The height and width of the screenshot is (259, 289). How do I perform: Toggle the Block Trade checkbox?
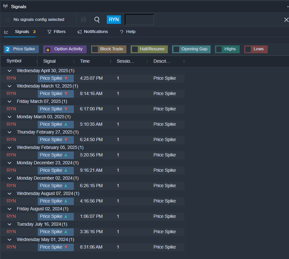coord(95,49)
